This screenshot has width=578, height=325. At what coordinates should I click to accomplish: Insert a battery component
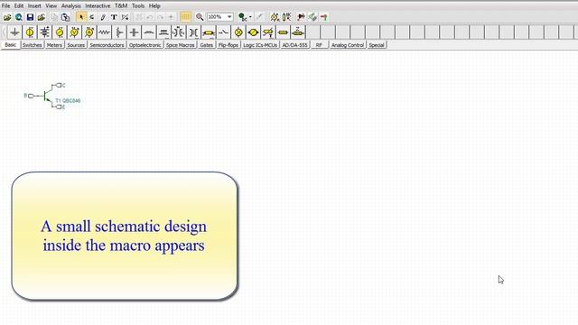tap(44, 32)
